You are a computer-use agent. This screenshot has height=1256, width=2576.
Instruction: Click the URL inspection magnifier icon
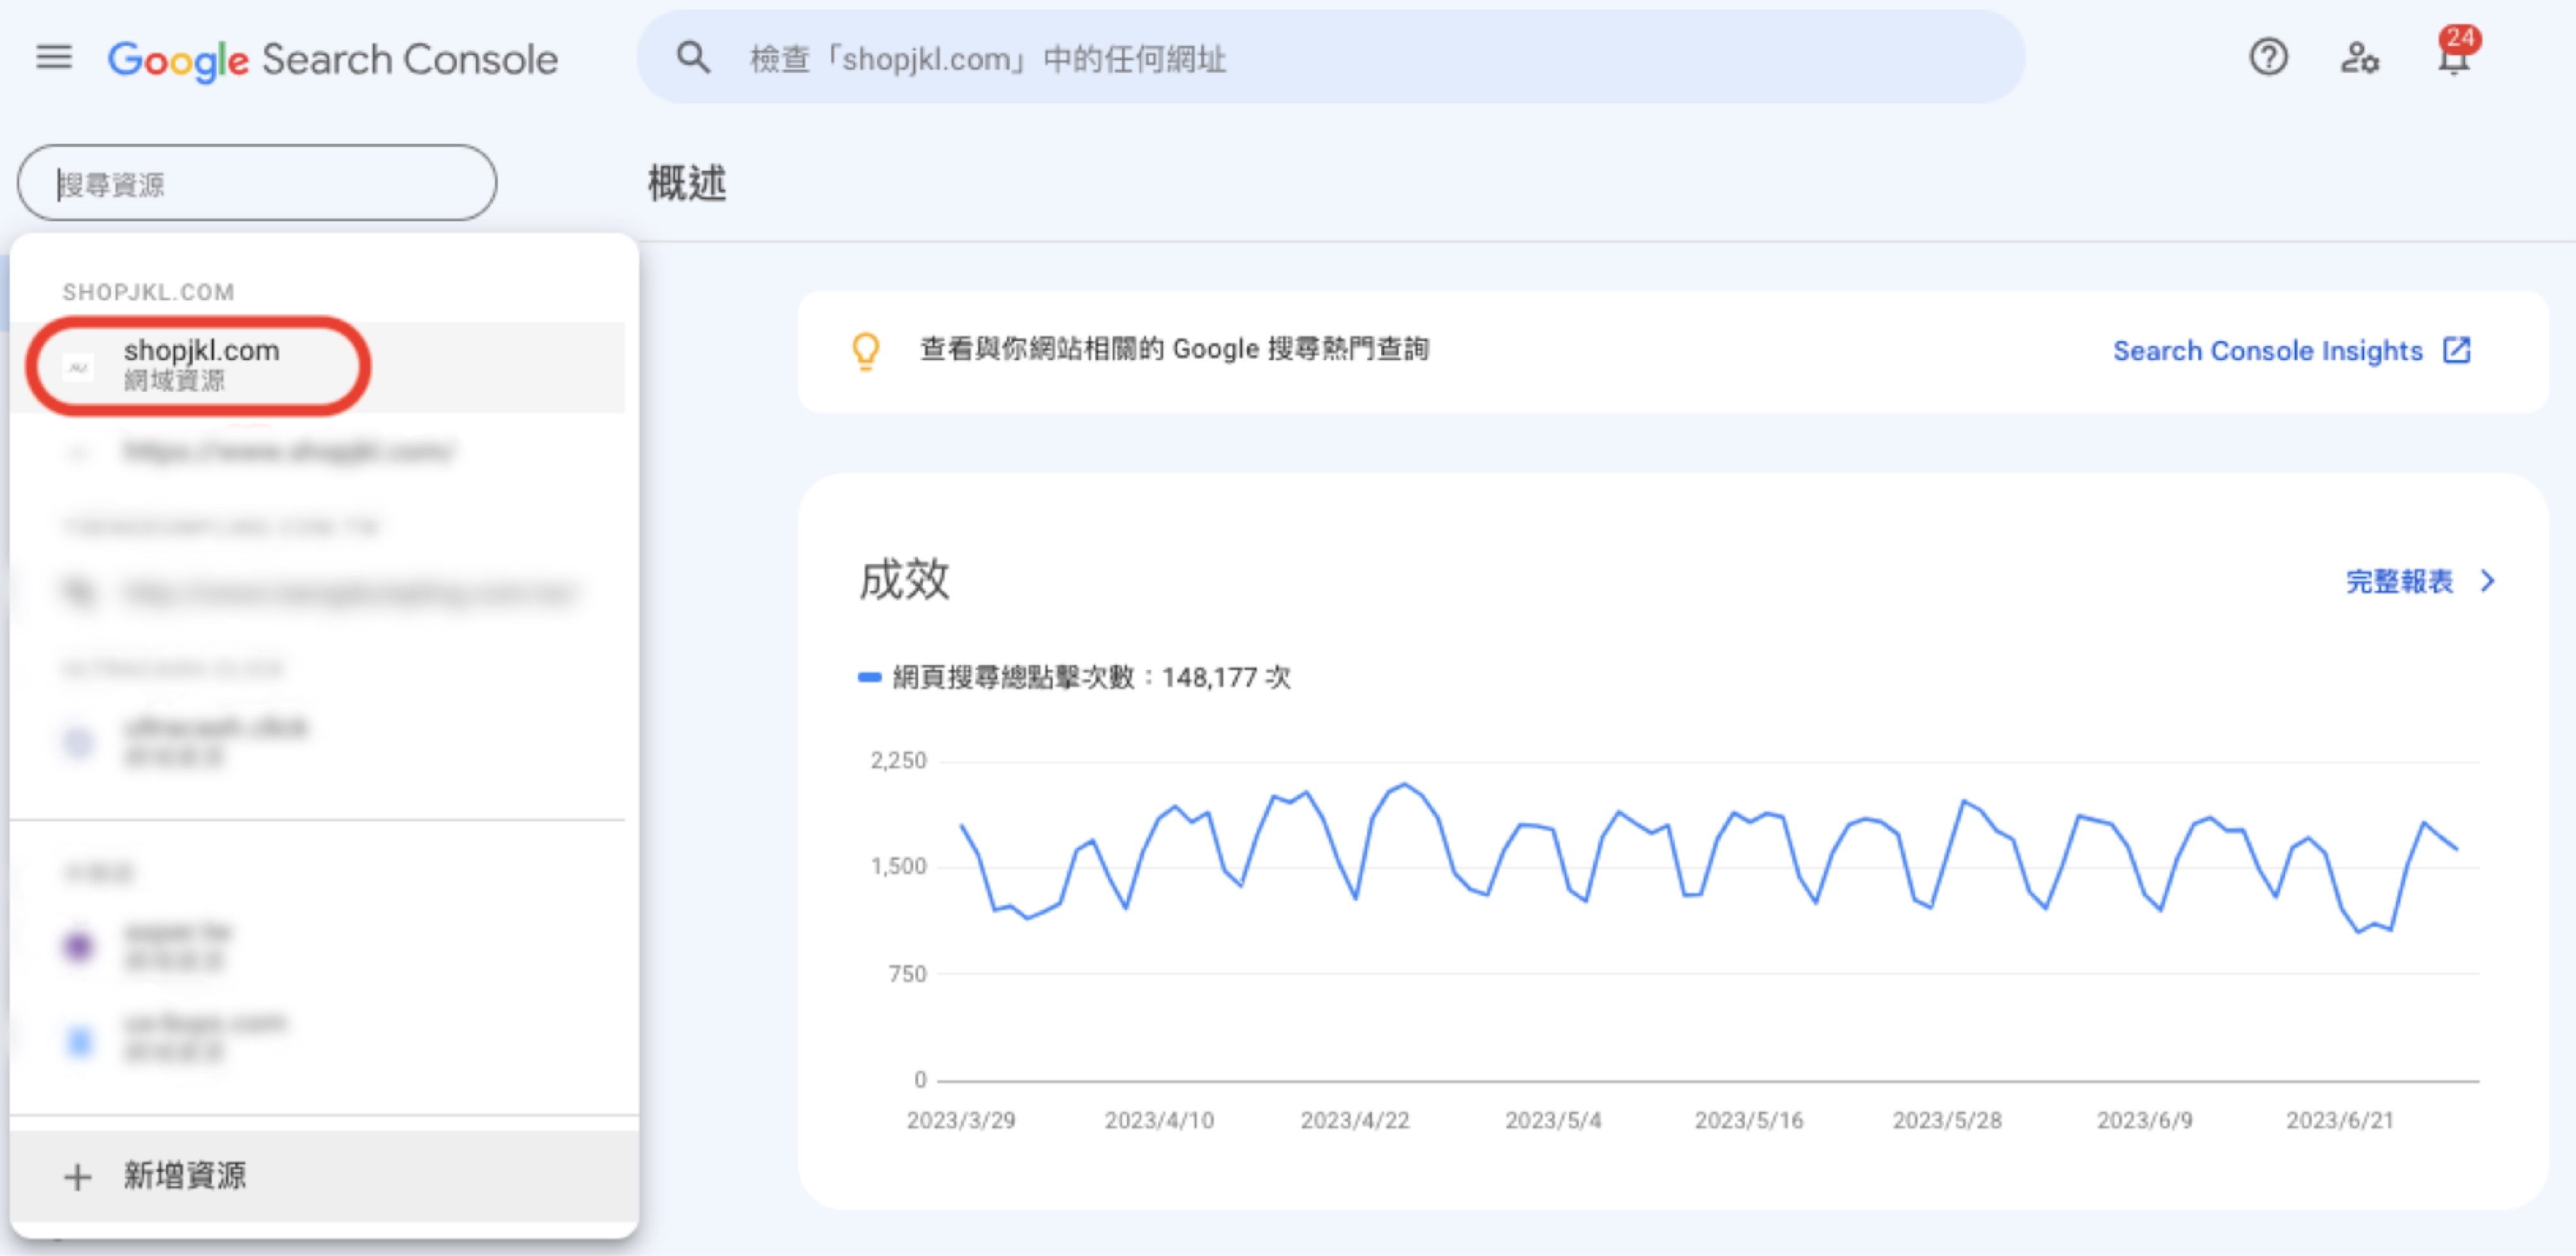point(693,58)
